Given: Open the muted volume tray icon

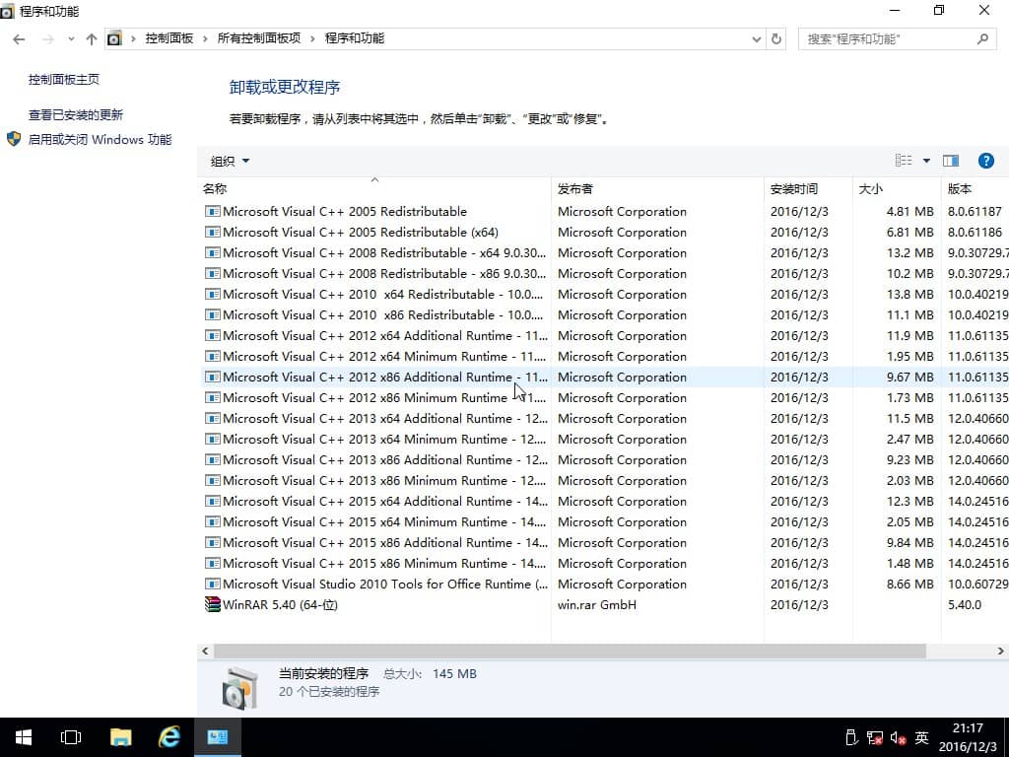Looking at the screenshot, I should pyautogui.click(x=899, y=737).
